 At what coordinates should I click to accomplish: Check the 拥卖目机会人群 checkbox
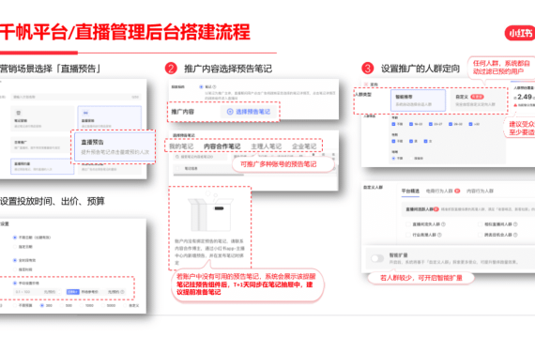(x=480, y=235)
